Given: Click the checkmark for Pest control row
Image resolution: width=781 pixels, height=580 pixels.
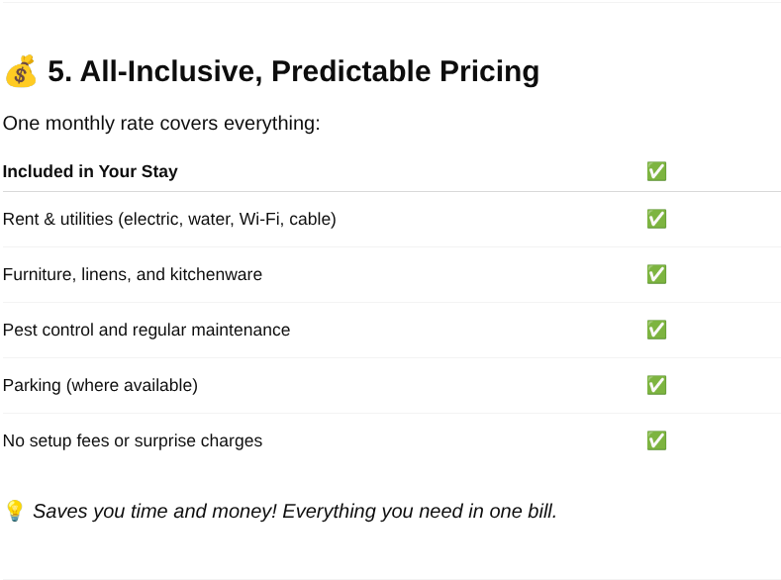Looking at the screenshot, I should (656, 330).
